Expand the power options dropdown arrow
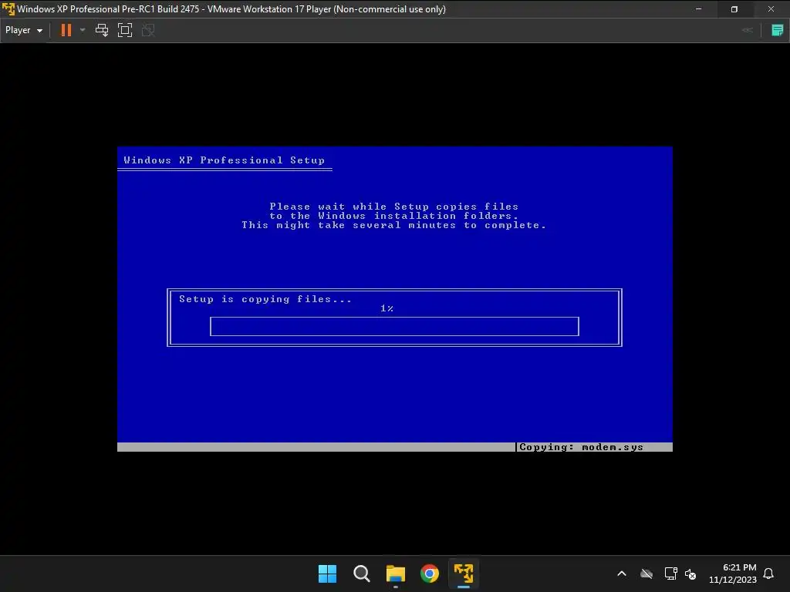 point(83,30)
